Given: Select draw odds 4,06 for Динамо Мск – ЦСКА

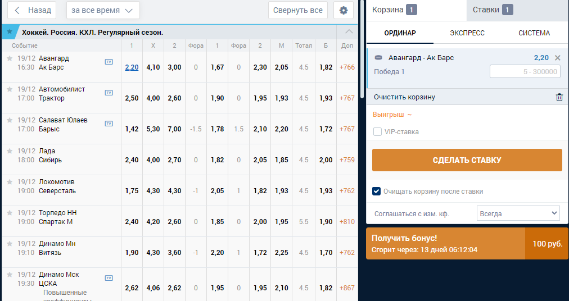Looking at the screenshot, I should pos(153,288).
